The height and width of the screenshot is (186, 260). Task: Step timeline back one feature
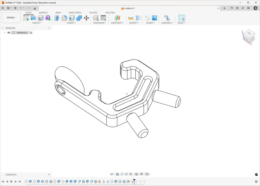(x=7, y=182)
